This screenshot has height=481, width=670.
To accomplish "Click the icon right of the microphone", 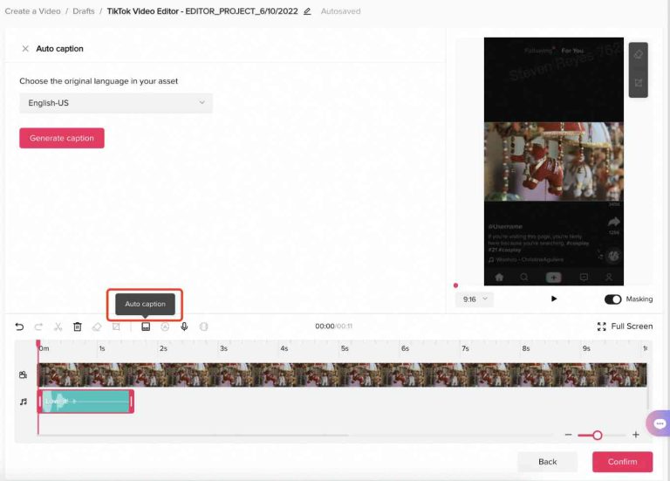I will [204, 326].
